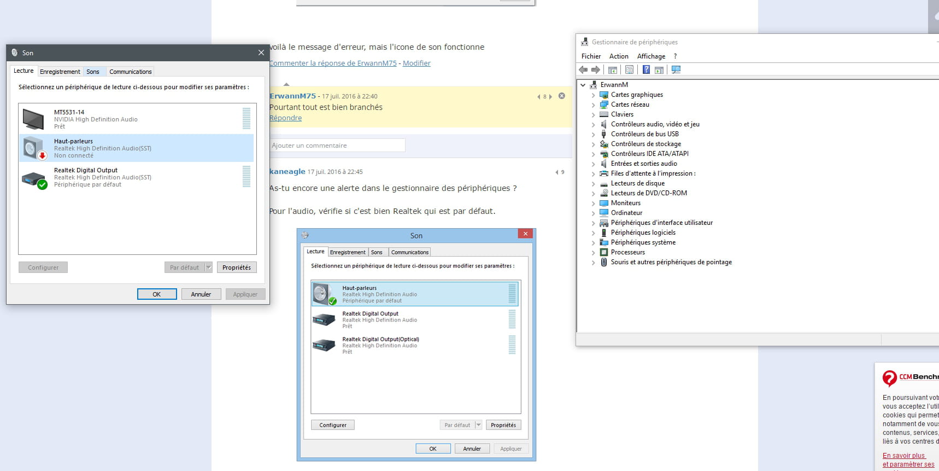Open kaneagle's profile link
The image size is (939, 471).
pos(287,172)
